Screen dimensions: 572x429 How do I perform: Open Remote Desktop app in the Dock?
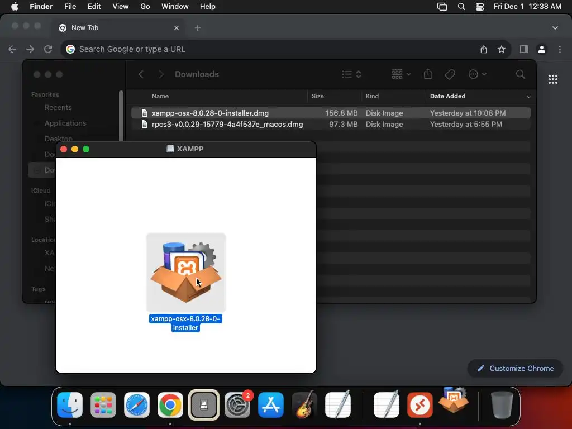click(420, 404)
